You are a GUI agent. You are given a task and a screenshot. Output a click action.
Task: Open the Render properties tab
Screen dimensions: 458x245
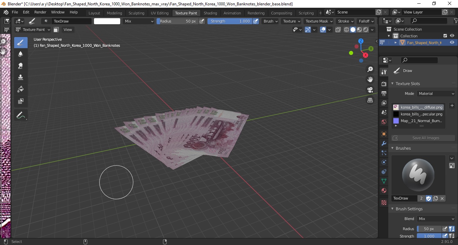[x=384, y=84]
